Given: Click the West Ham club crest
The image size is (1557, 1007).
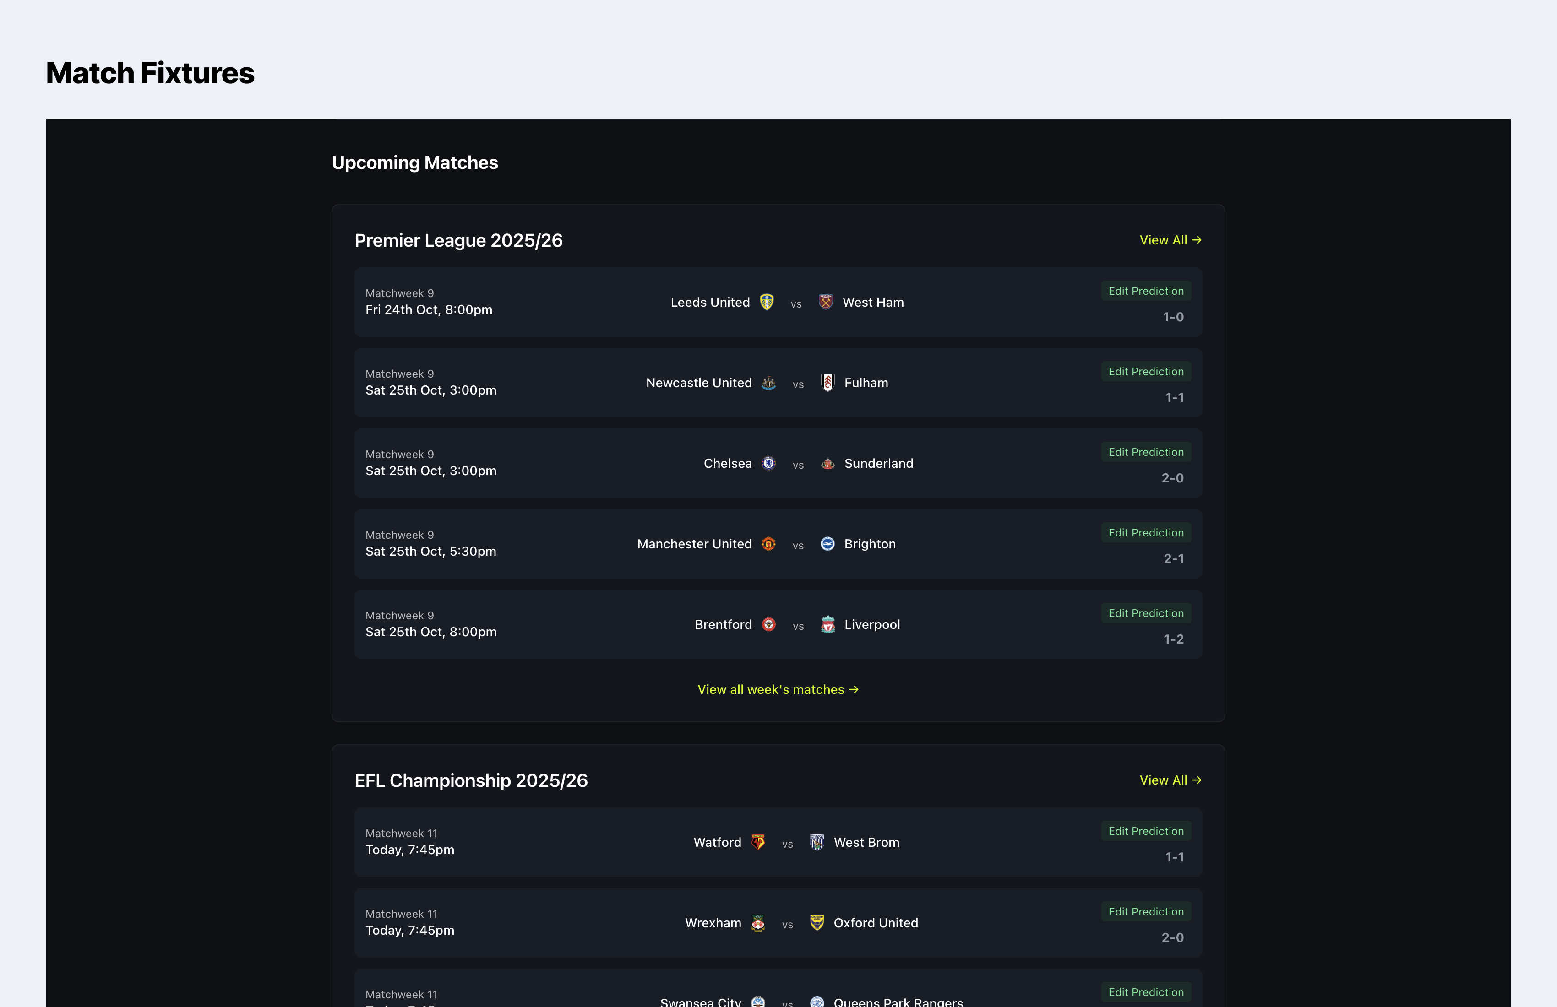Looking at the screenshot, I should pyautogui.click(x=826, y=302).
